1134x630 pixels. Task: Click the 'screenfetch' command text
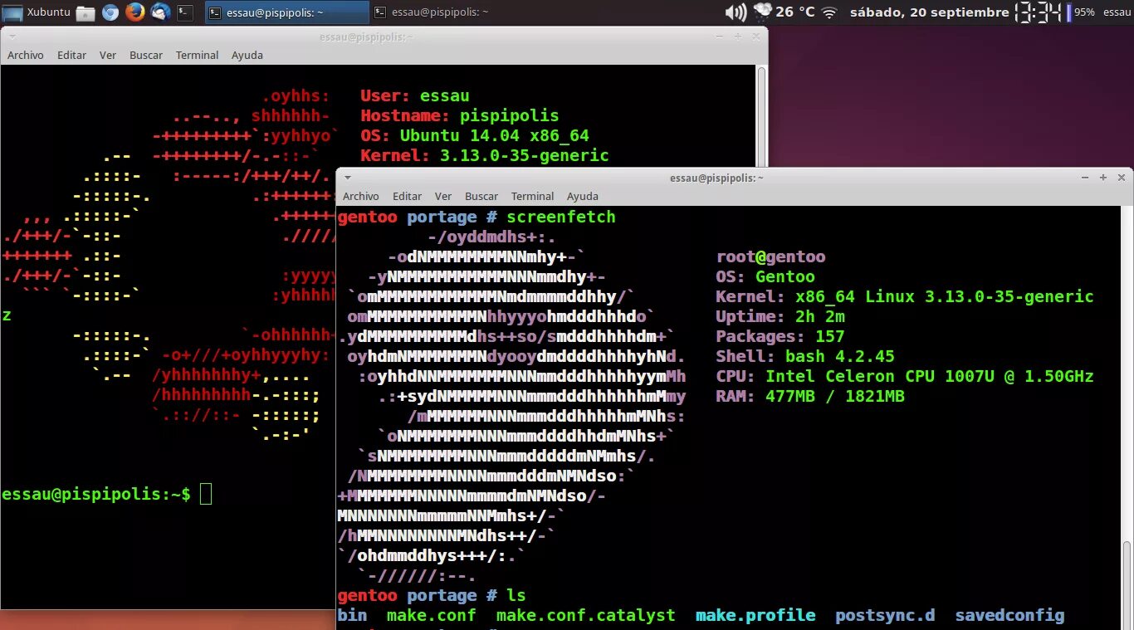pos(561,217)
